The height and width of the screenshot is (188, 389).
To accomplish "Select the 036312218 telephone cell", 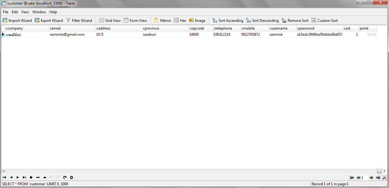I will pos(227,34).
